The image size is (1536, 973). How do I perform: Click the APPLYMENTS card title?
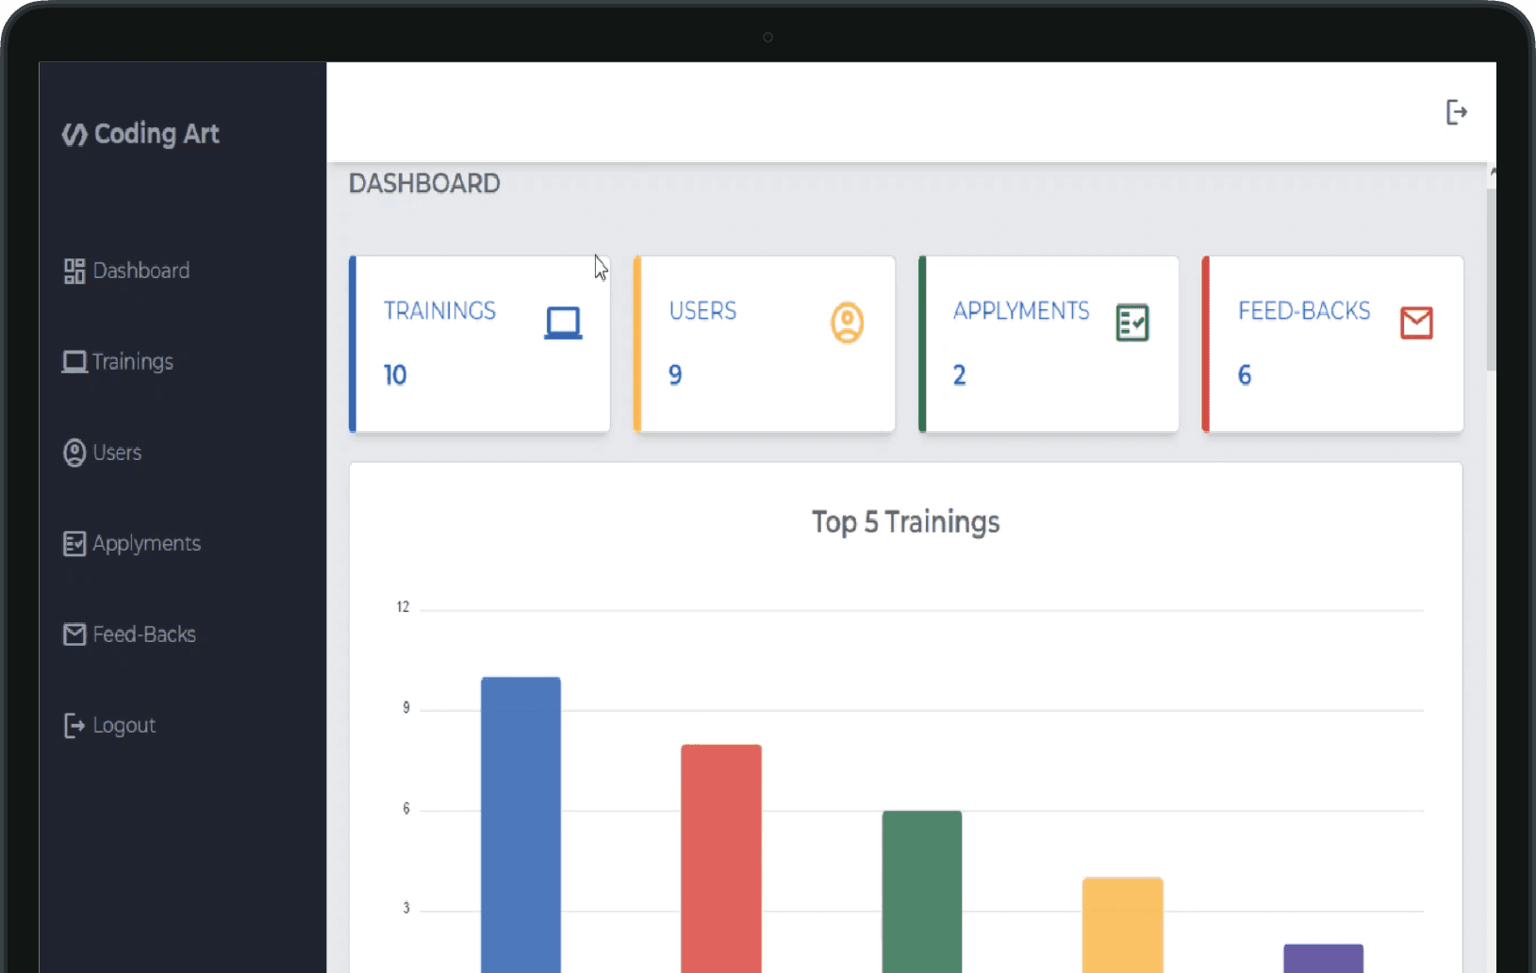[x=1021, y=310]
